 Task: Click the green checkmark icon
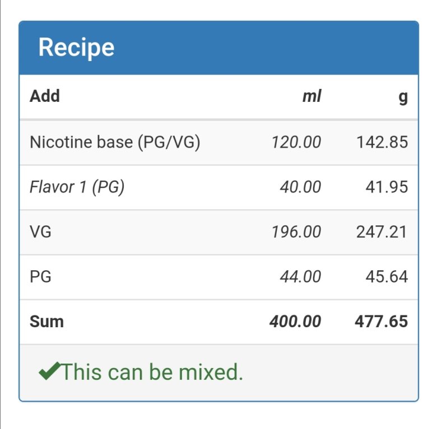point(49,371)
